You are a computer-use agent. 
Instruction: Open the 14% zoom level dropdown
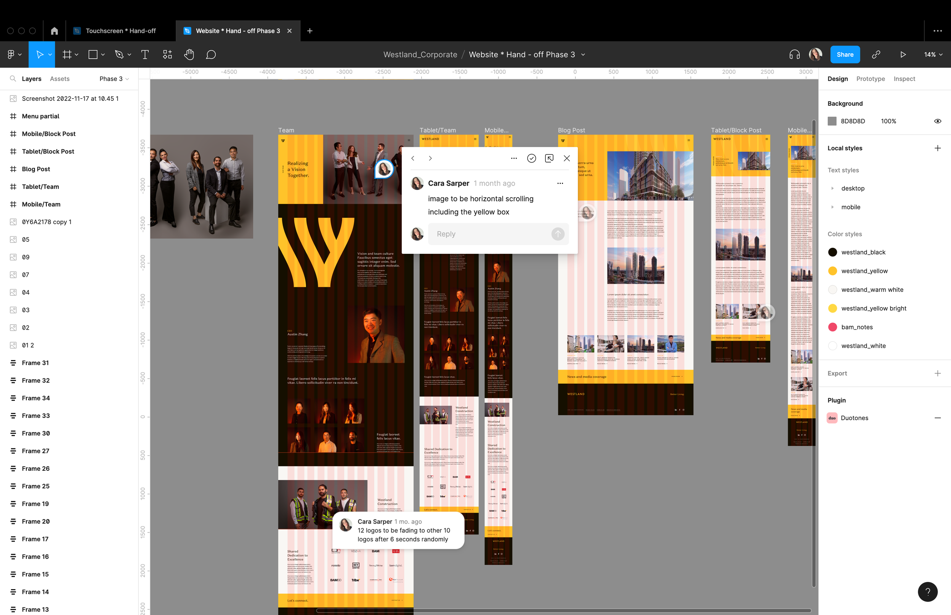(933, 55)
